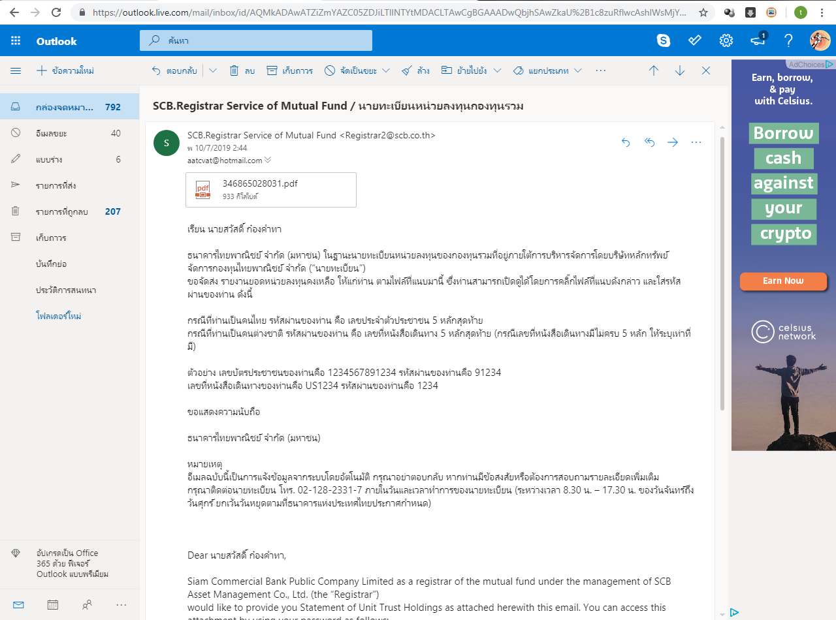Open the junk mail (อีเมลขยะ) folder
Image resolution: width=836 pixels, height=620 pixels.
point(52,133)
